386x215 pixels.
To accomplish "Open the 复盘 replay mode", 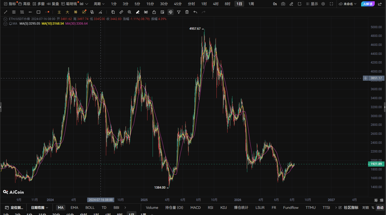I will tap(53, 4).
